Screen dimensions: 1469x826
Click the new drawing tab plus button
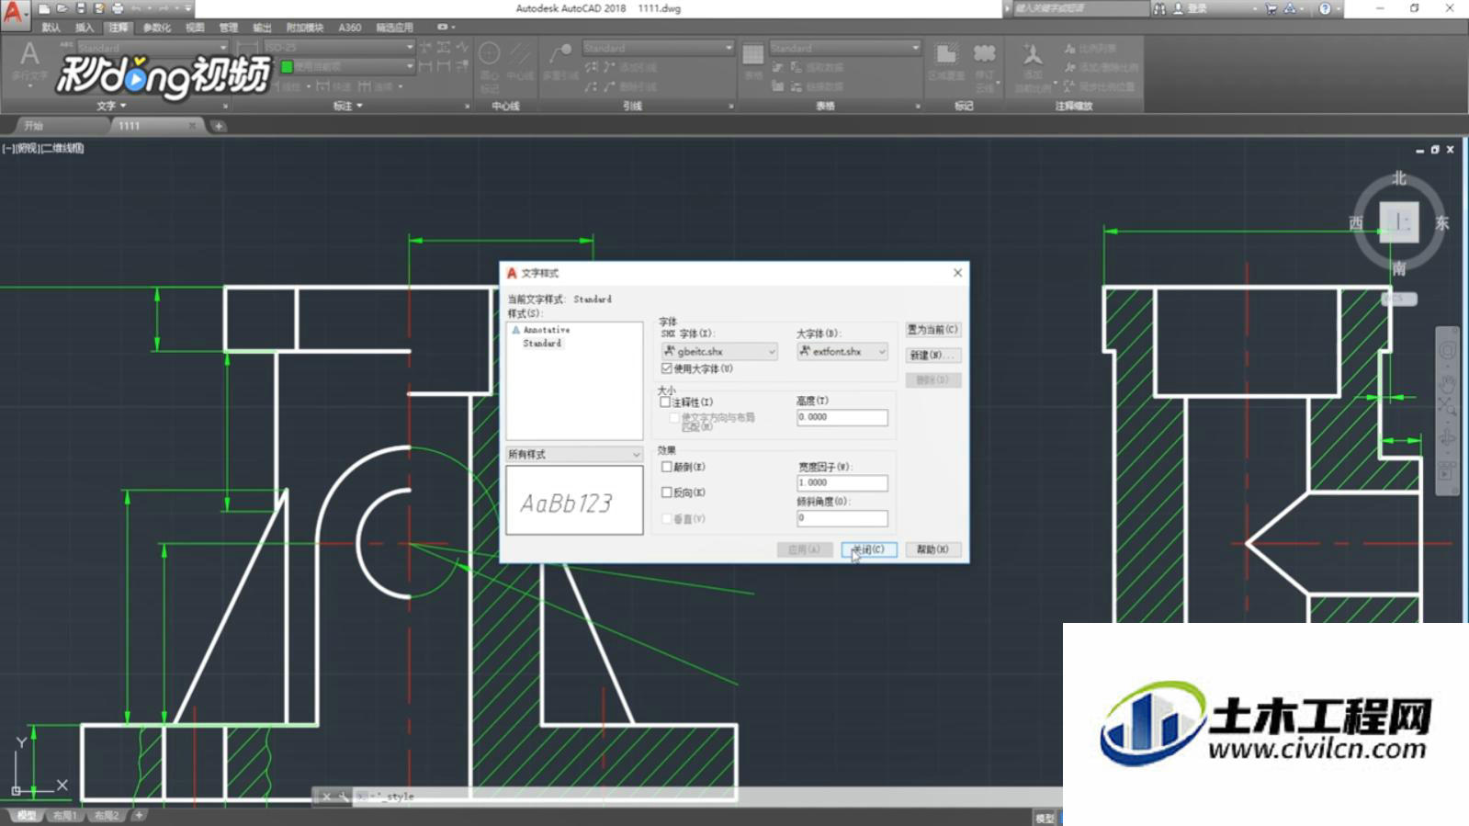219,126
